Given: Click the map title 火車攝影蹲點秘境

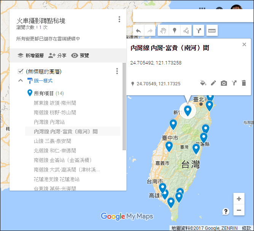Looking at the screenshot, I should pyautogui.click(x=41, y=21).
